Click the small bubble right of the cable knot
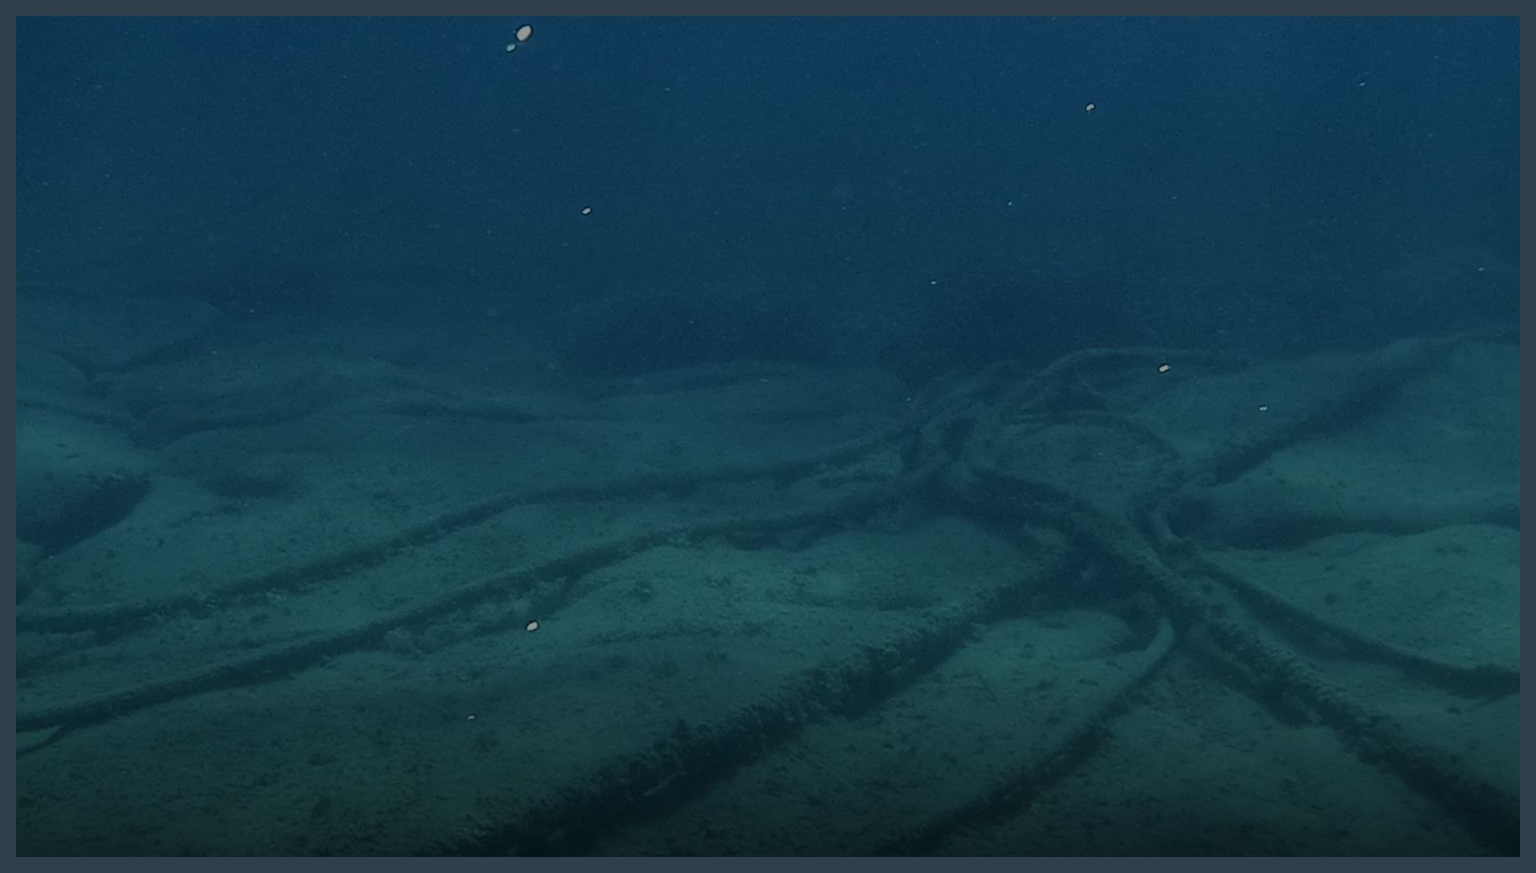 (1262, 409)
